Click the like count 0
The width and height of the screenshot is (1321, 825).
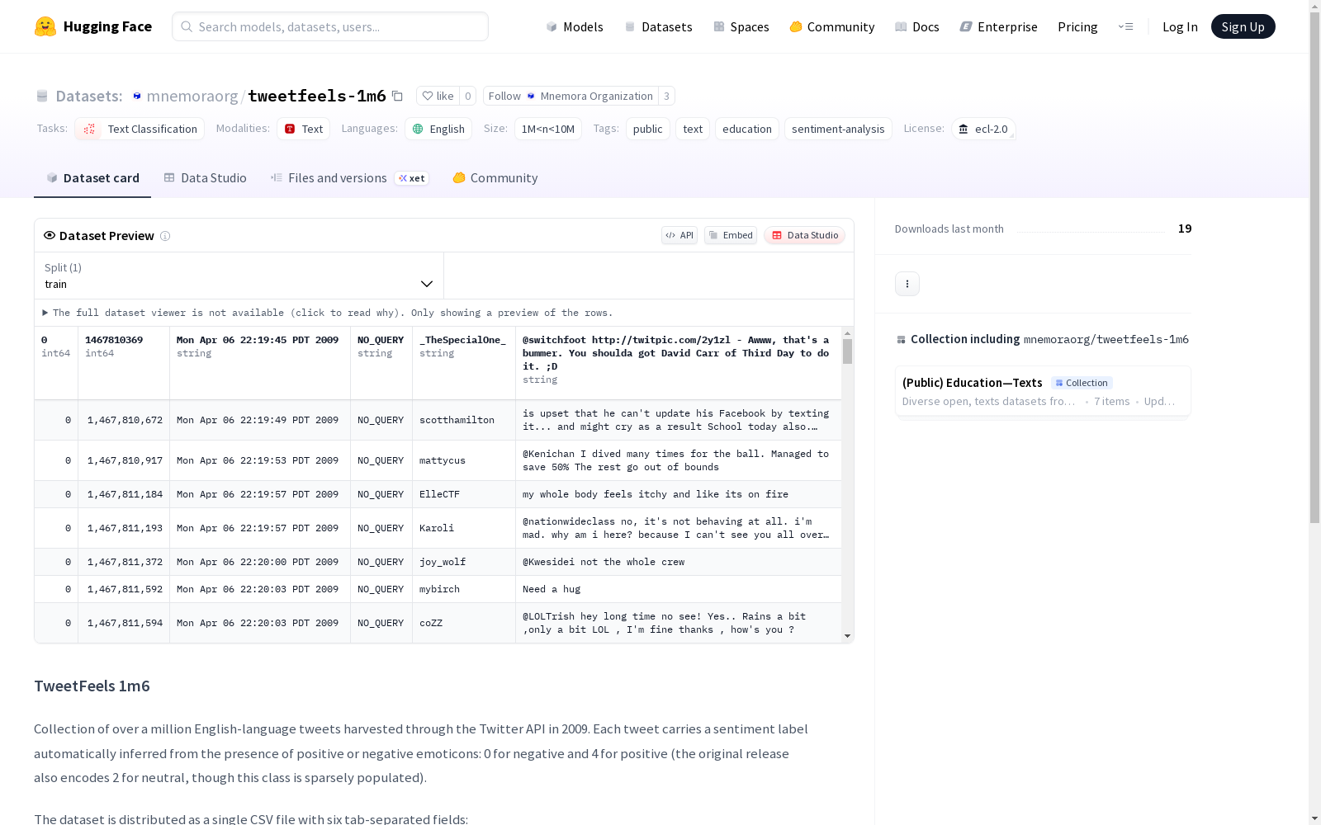467,96
